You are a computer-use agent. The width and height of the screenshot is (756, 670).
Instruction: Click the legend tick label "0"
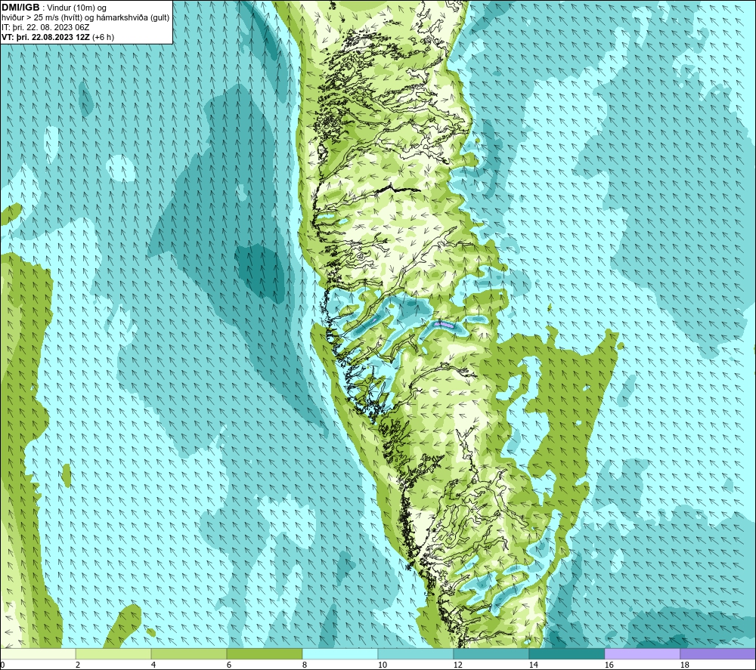(x=2, y=665)
